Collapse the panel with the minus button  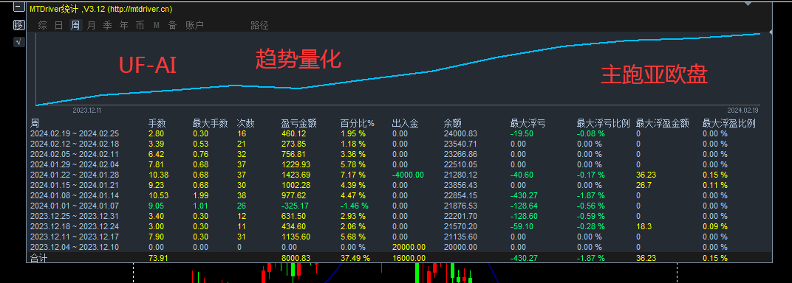18,7
